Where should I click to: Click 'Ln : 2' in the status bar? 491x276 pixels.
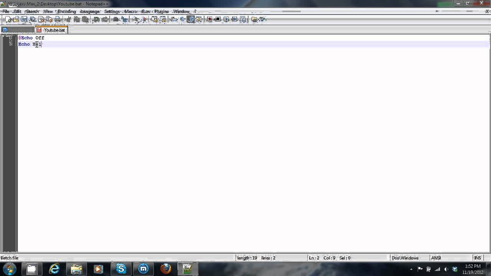pos(314,258)
